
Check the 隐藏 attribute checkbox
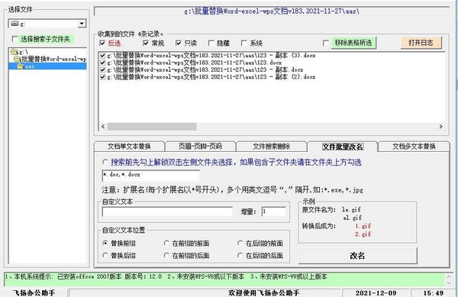pyautogui.click(x=211, y=43)
